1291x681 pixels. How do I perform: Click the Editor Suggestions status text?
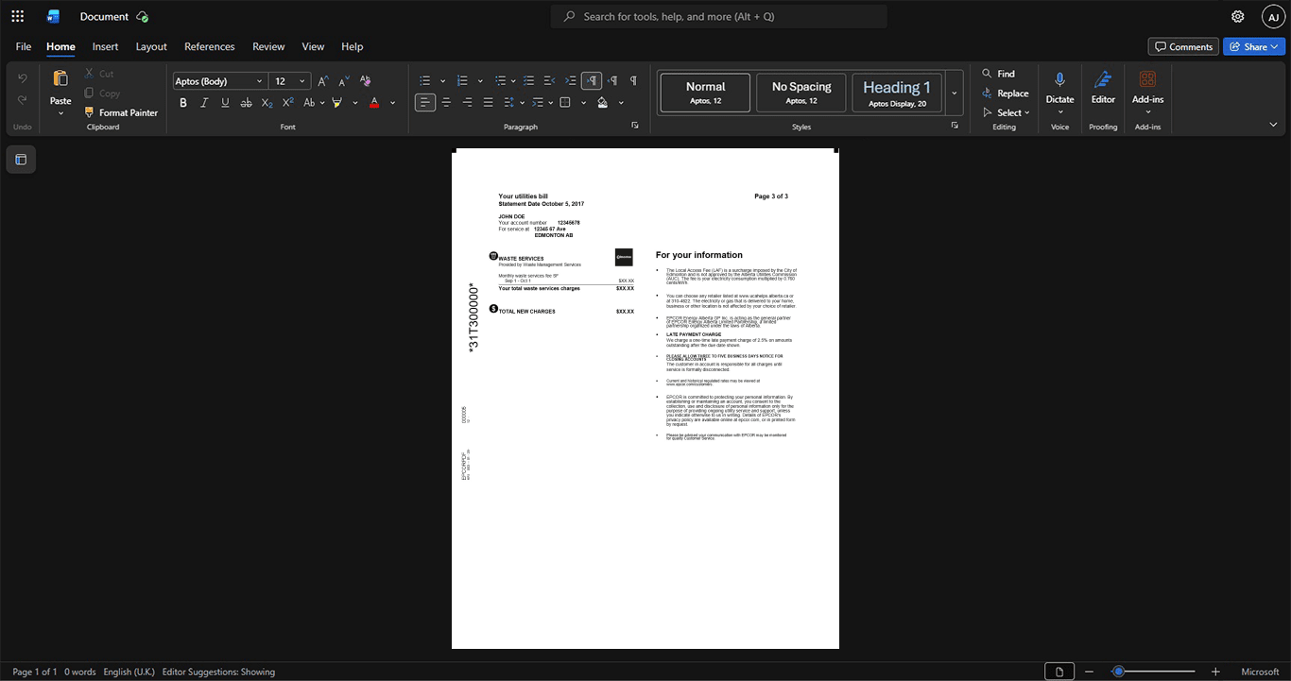coord(218,672)
